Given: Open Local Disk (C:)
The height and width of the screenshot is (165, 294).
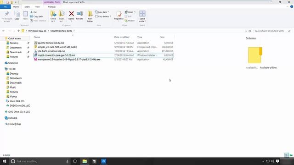Looking at the screenshot, I should pos(17,101).
